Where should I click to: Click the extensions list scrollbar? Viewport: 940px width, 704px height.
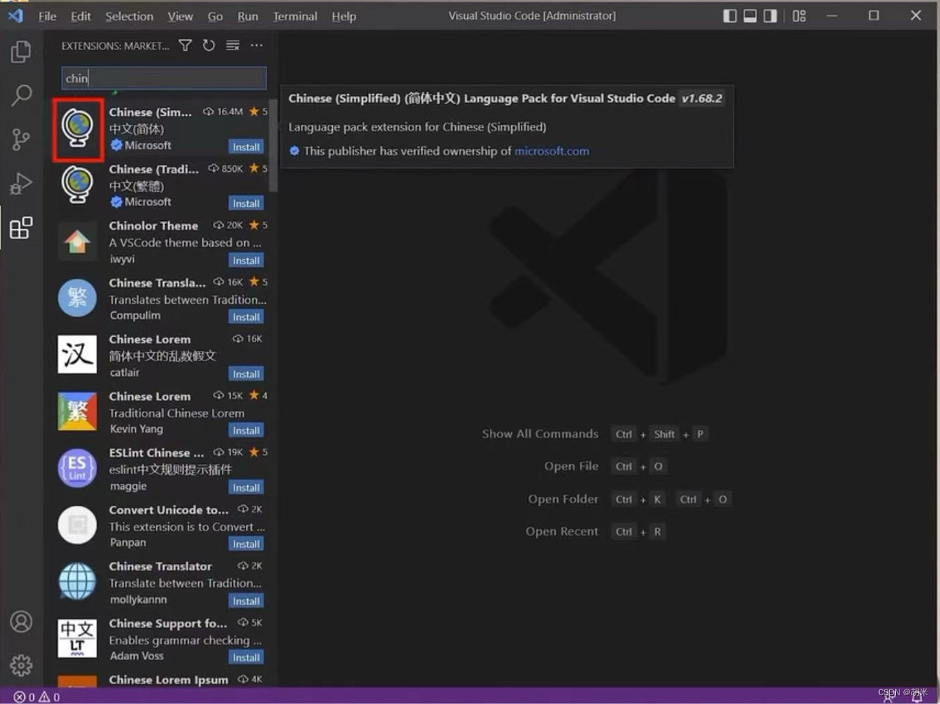click(x=274, y=145)
